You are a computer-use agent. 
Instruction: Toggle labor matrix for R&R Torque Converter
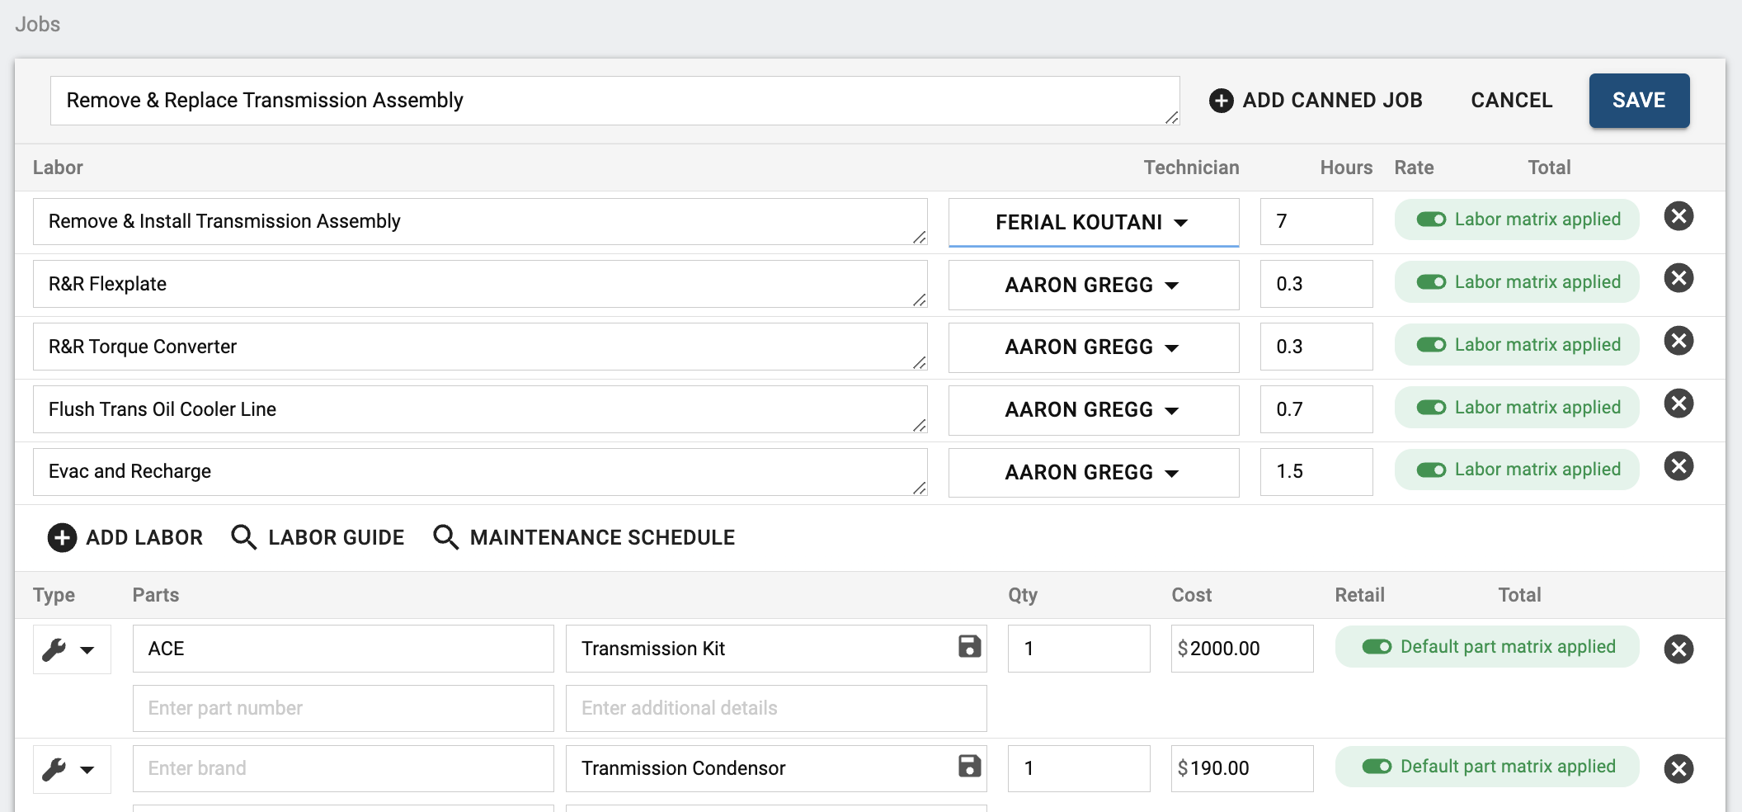(1431, 345)
